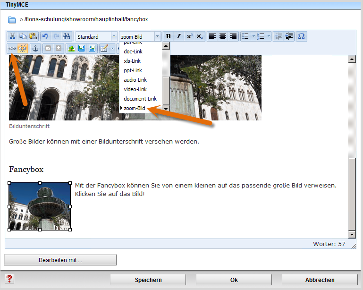Viewport: 363px width, 290px height.
Task: Click the Insert Link chain icon
Action: coord(12,48)
